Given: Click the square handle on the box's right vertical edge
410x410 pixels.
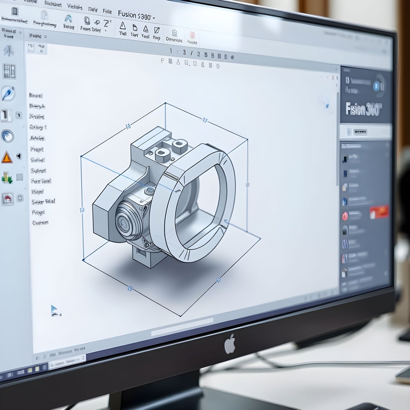Looking at the screenshot, I should [248, 185].
